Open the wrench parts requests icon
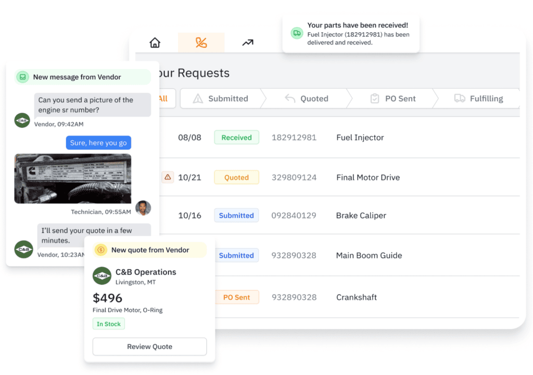 point(201,43)
